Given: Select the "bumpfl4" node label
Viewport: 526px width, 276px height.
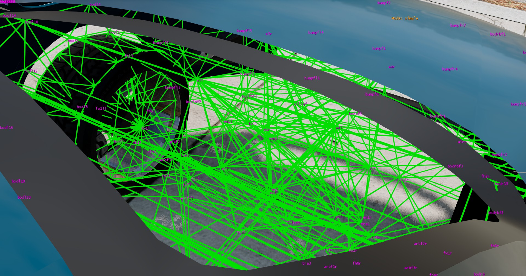Looking at the screenshot, I should click(x=316, y=33).
